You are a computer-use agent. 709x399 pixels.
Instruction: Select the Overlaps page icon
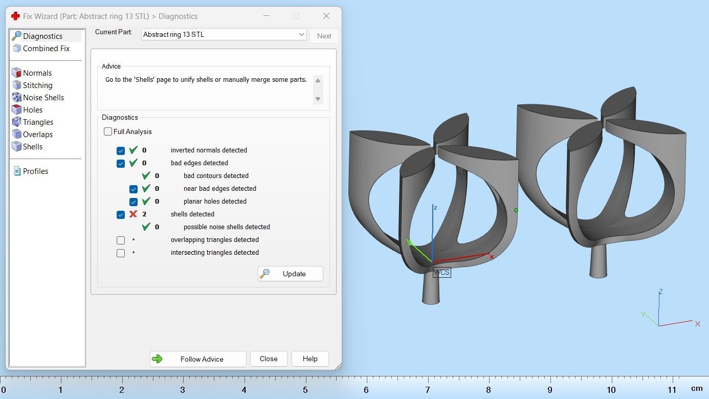pyautogui.click(x=16, y=135)
